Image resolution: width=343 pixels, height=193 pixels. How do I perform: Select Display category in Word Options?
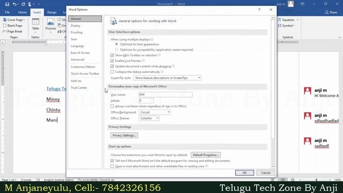click(85, 26)
